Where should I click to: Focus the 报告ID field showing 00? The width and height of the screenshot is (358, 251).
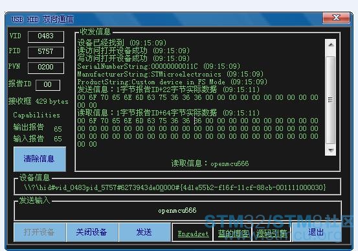point(48,85)
